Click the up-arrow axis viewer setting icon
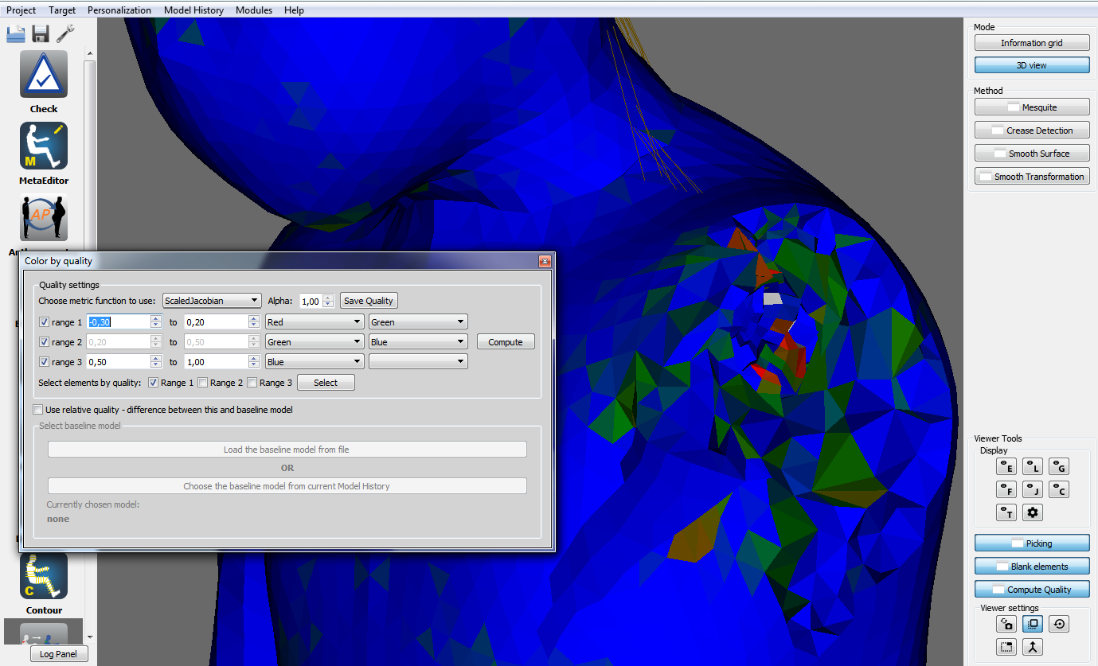Viewport: 1098px width, 666px height. coord(1033,647)
